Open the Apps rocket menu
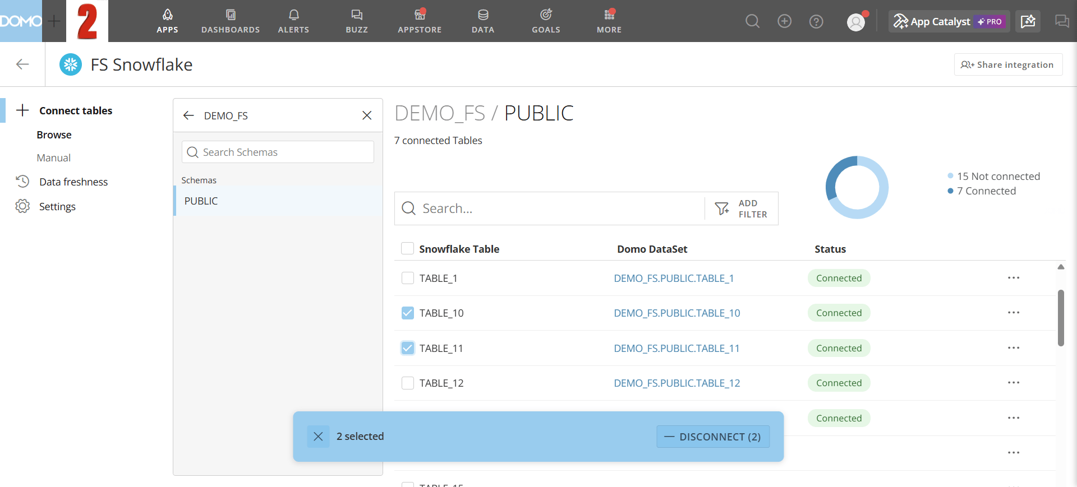Screen dimensions: 1077x487 pyautogui.click(x=167, y=21)
